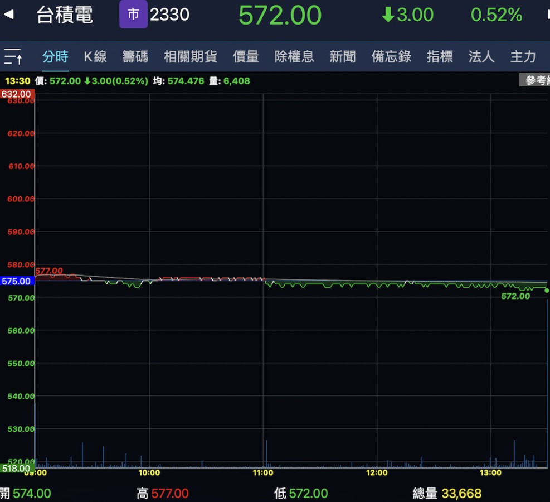
Task: Switch to the K線 tab
Action: (x=95, y=56)
